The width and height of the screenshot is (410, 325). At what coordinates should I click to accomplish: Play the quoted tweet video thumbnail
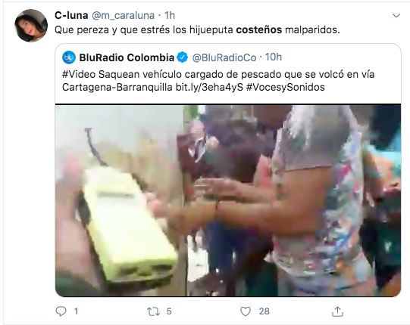pos(228,200)
